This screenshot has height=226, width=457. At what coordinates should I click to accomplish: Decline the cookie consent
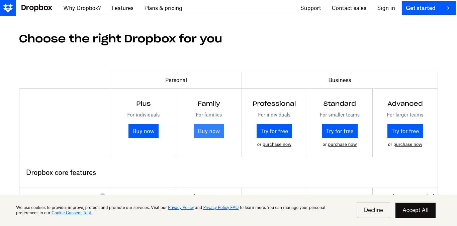373,210
